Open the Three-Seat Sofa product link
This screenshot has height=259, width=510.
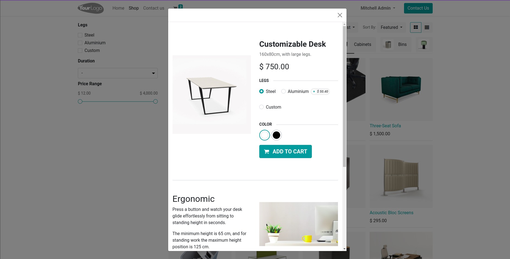[385, 126]
